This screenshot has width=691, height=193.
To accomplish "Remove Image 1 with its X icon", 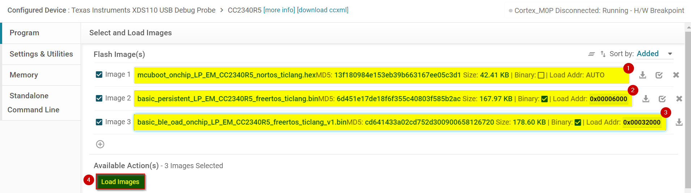I will click(x=676, y=75).
